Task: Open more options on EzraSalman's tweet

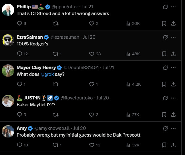Action: pyautogui.click(x=173, y=37)
